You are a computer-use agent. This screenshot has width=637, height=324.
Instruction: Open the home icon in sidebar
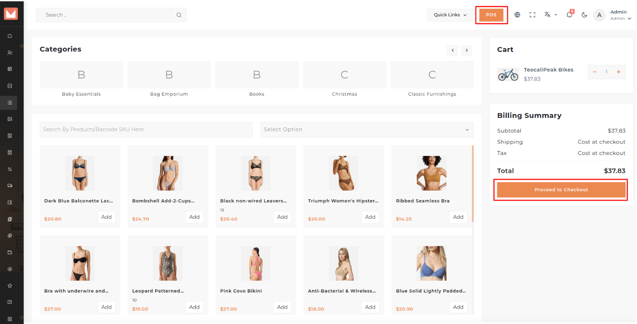pyautogui.click(x=10, y=36)
